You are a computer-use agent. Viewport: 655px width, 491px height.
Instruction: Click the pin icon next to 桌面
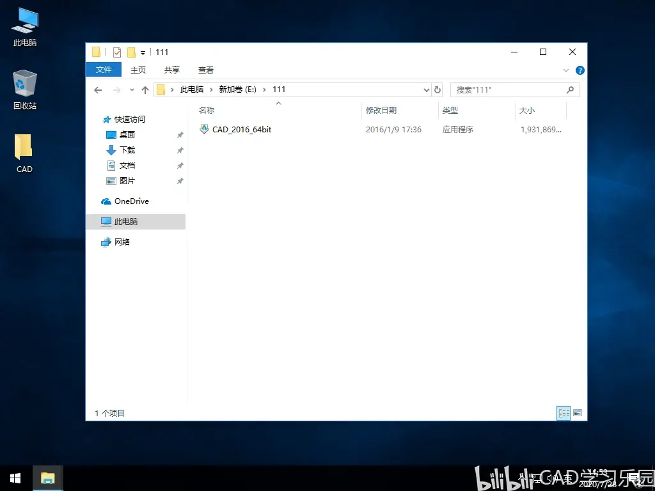180,135
